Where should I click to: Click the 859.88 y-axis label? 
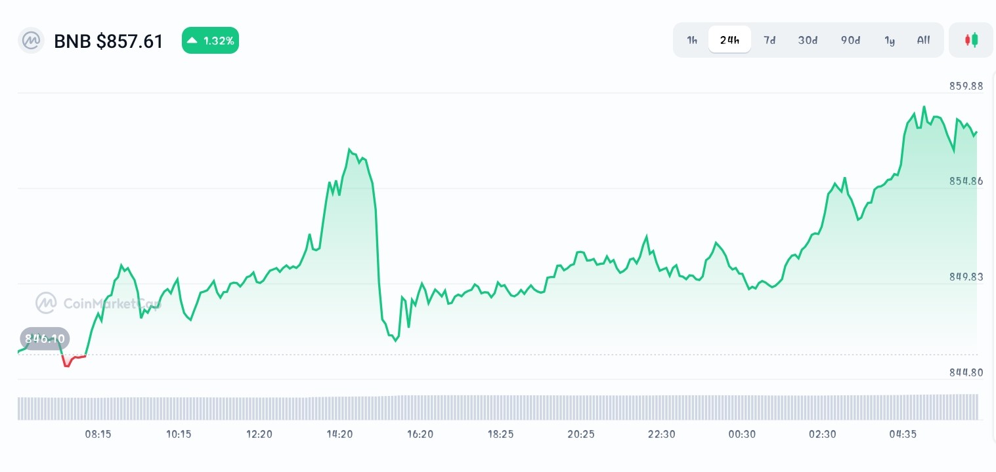coord(966,86)
